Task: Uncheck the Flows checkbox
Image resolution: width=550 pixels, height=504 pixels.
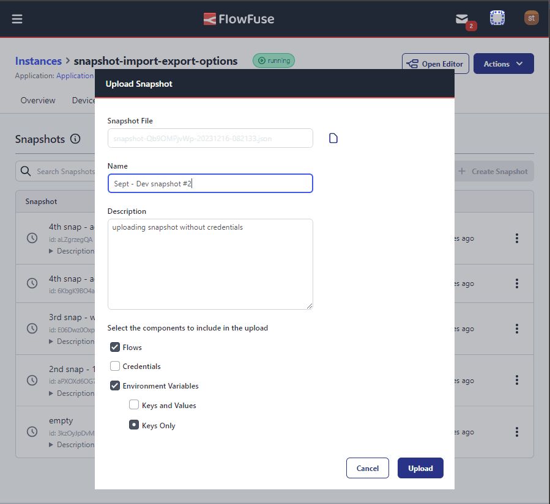Action: click(x=114, y=347)
